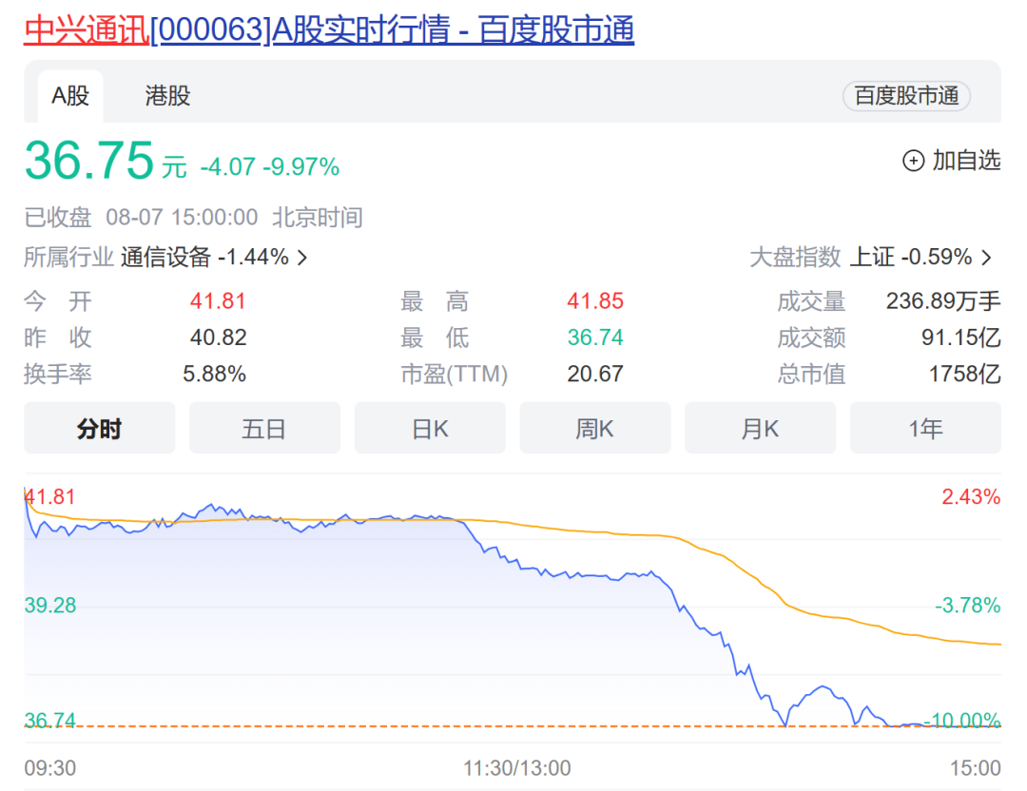Viewport: 1027px width, 791px height.
Task: Click the 市盈(TTM) value 20.67
Action: (594, 374)
